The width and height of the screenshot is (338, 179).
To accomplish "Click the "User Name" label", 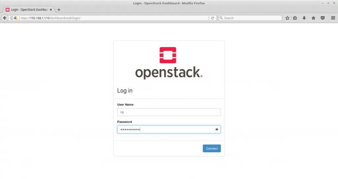I will pos(125,104).
